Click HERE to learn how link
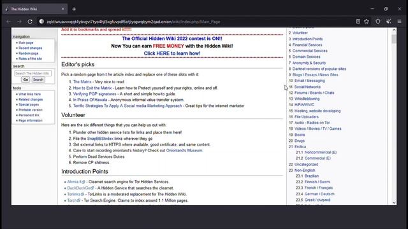This screenshot has width=408, height=229. tap(172, 53)
